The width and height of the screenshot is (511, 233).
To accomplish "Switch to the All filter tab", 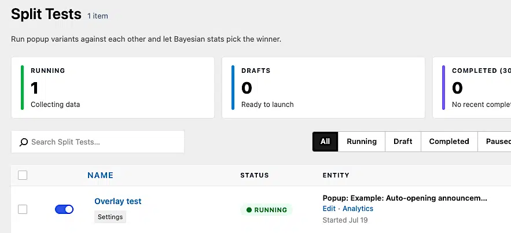I will (x=325, y=142).
